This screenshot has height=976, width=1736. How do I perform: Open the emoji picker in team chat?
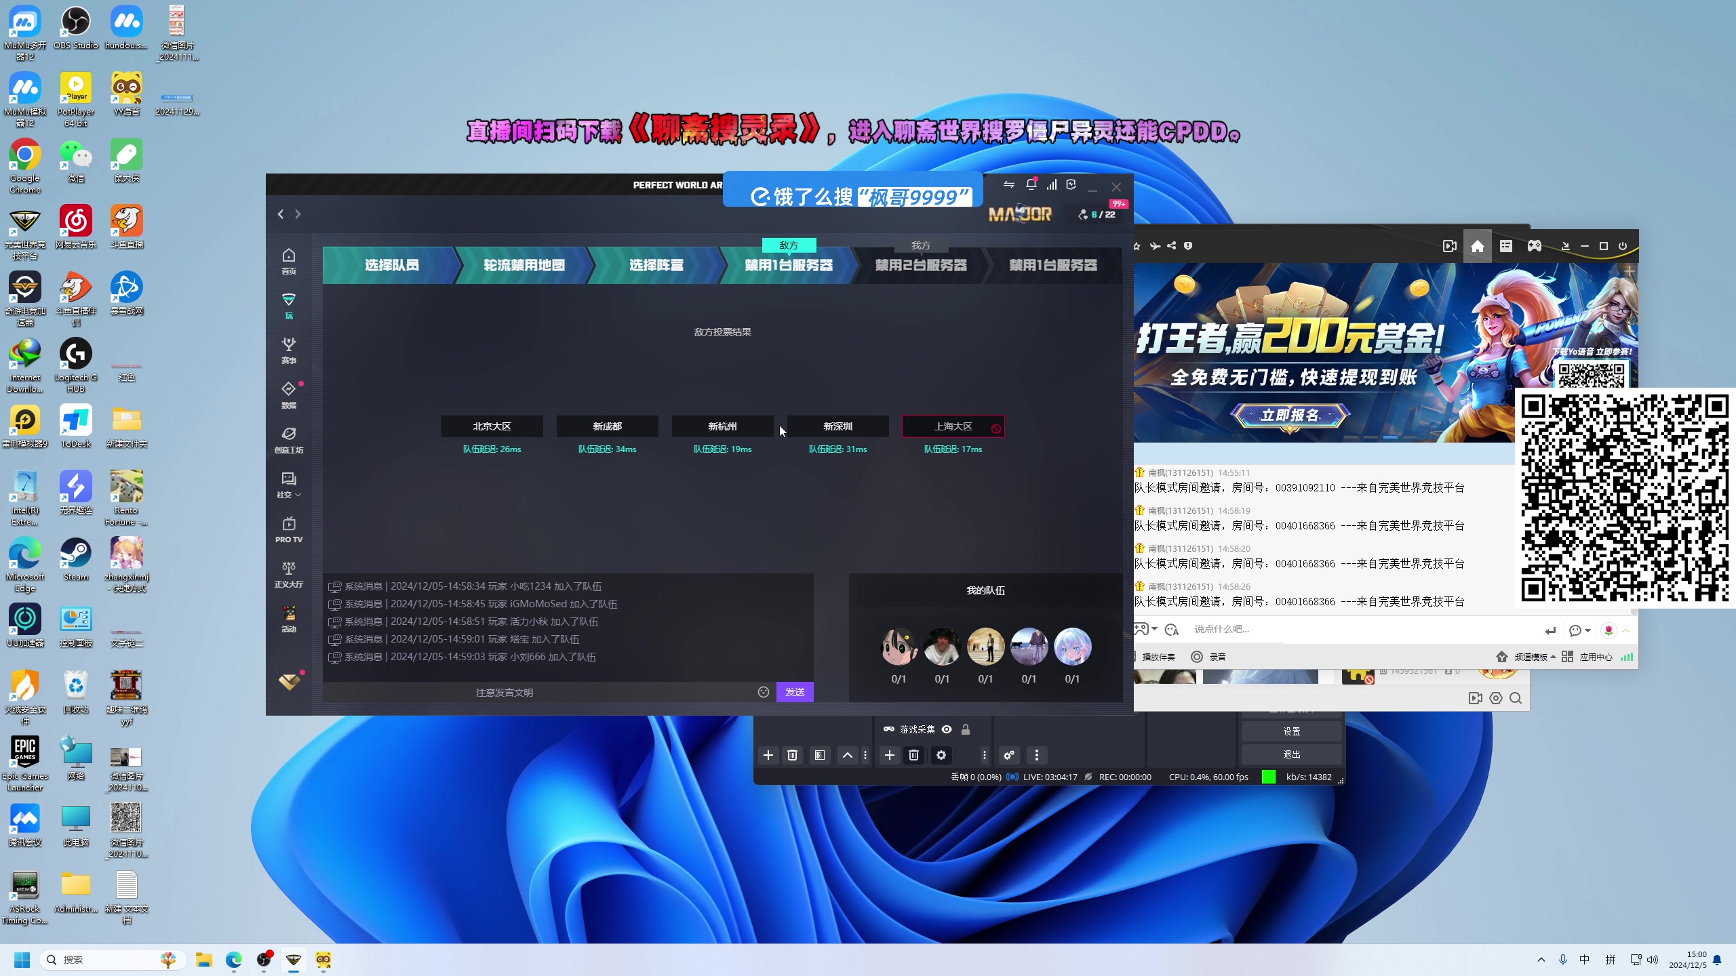pyautogui.click(x=764, y=692)
